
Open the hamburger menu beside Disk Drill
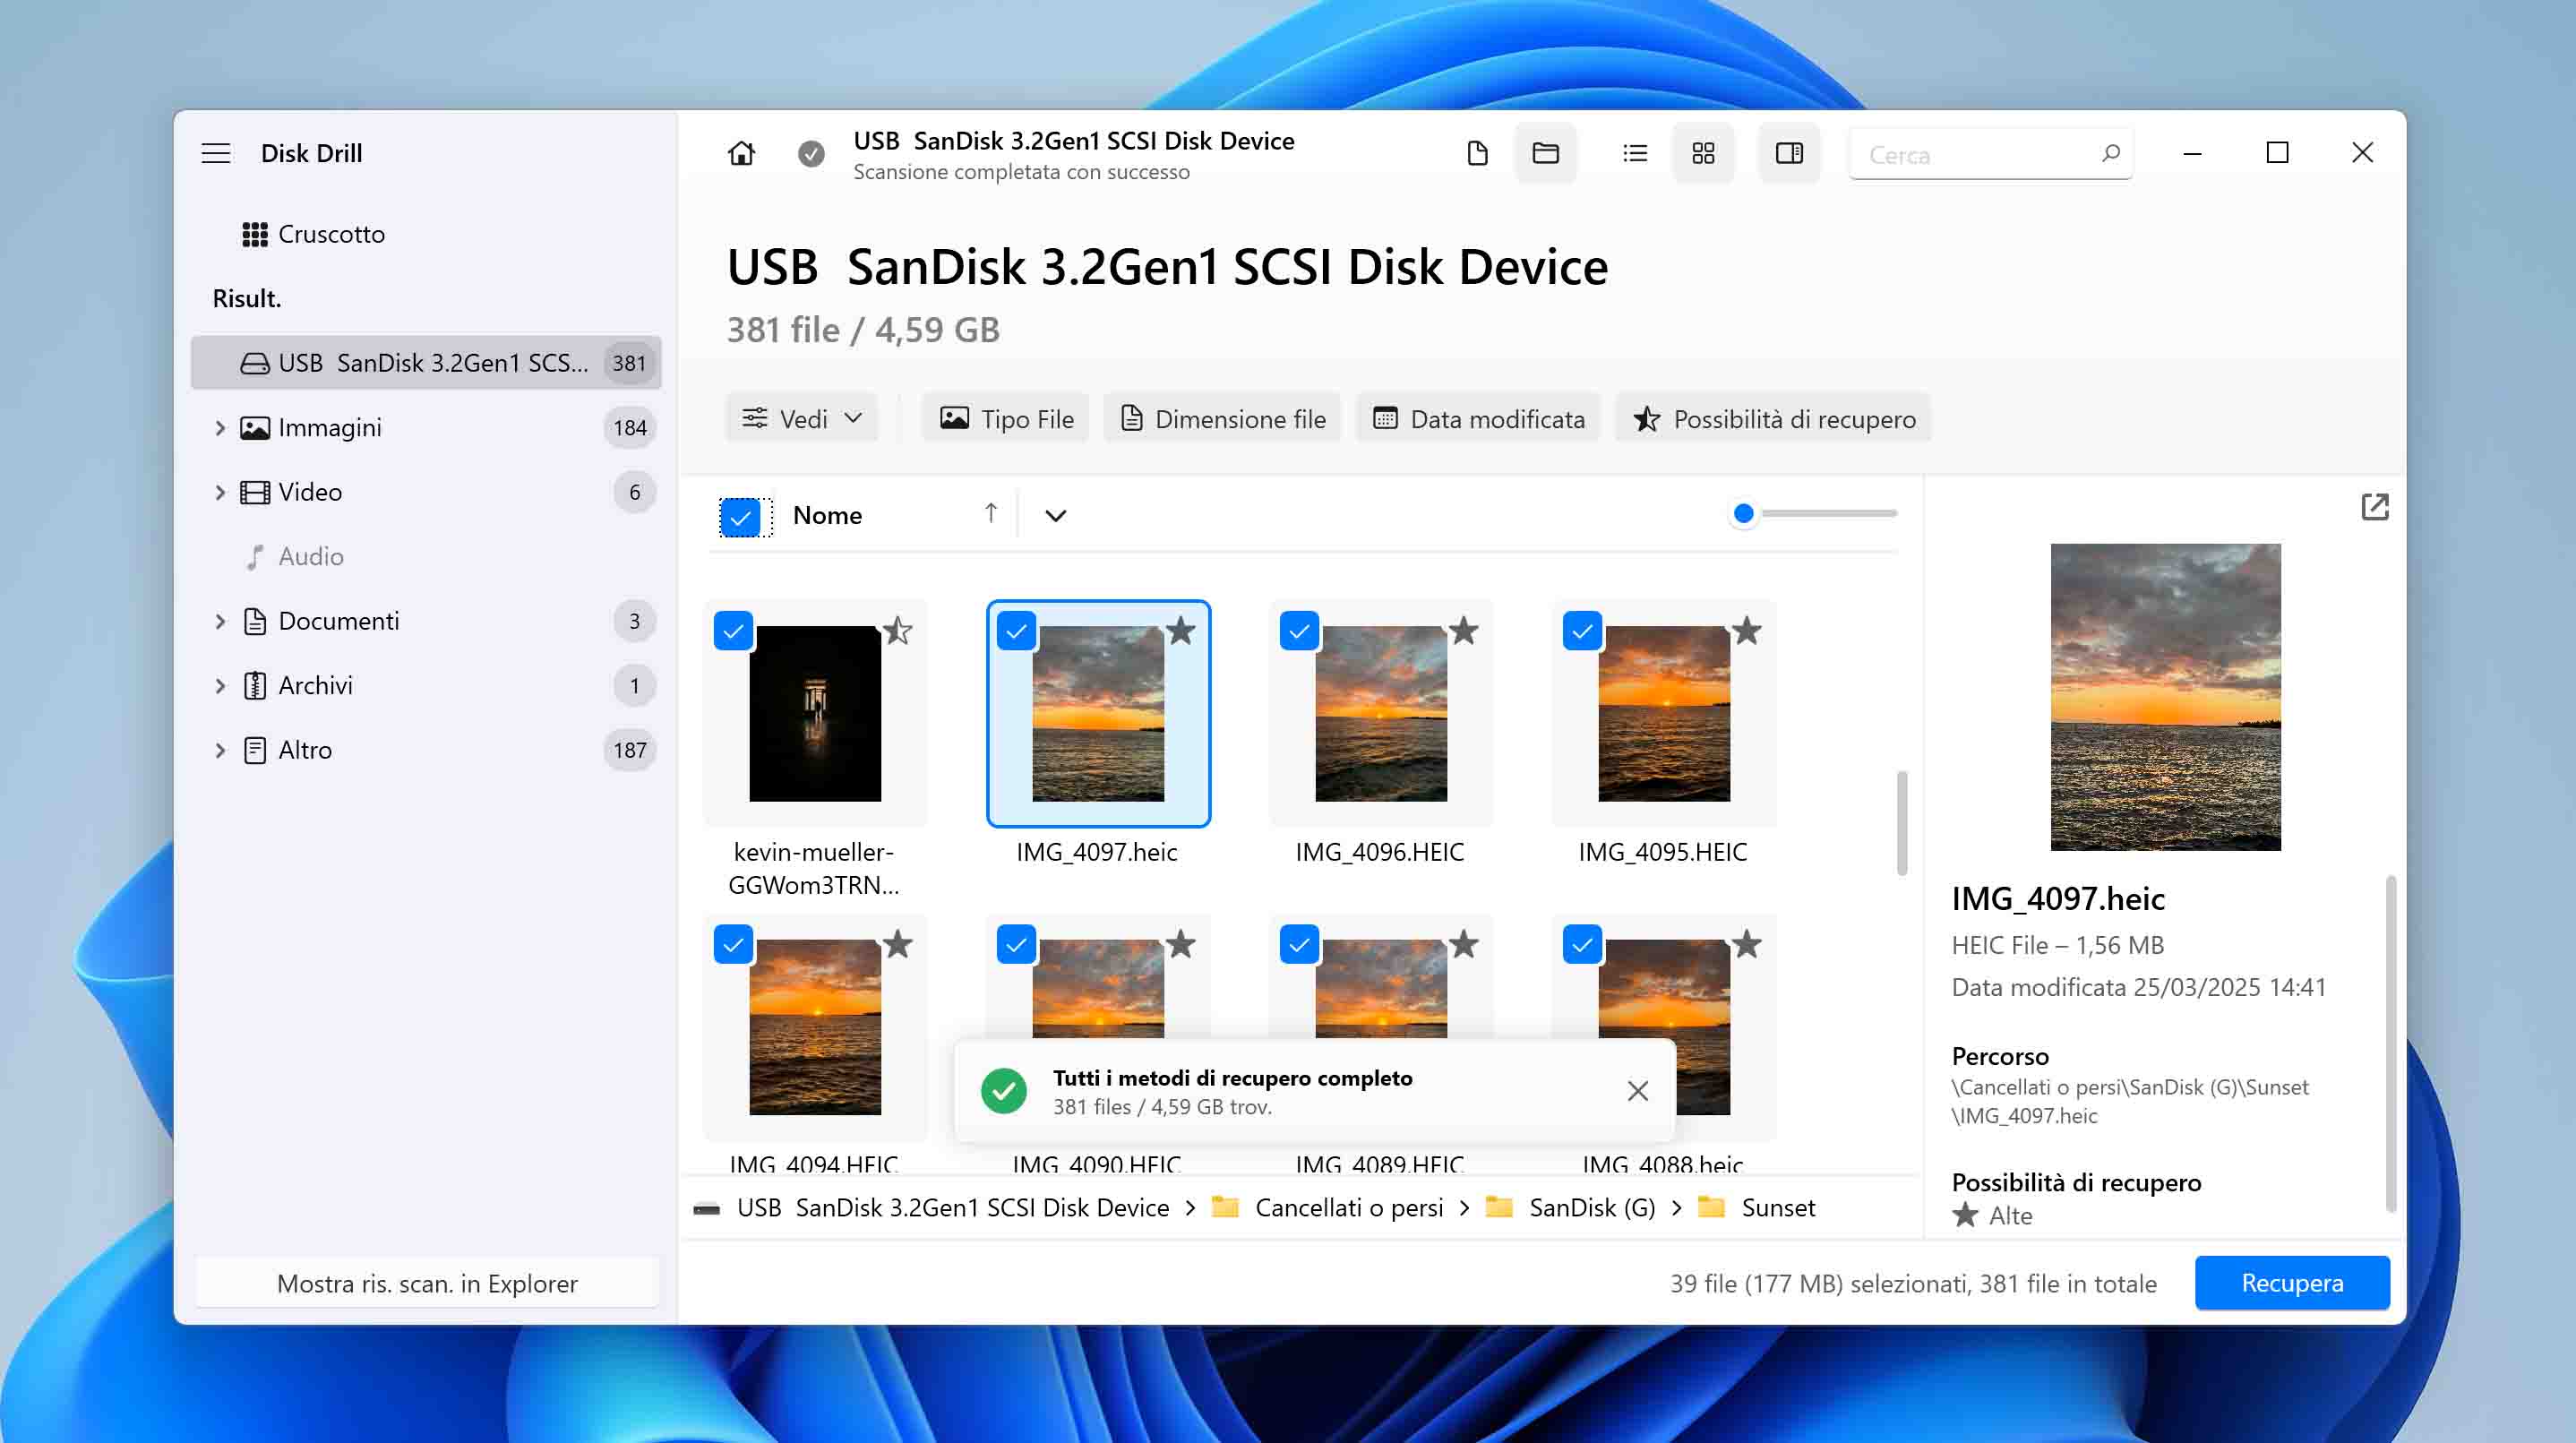[216, 153]
